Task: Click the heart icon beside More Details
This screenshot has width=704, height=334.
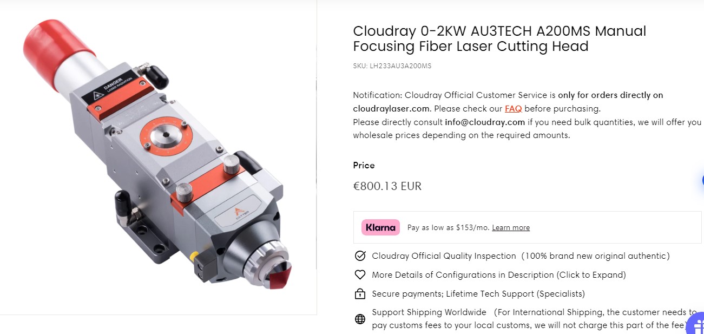Action: (x=360, y=275)
